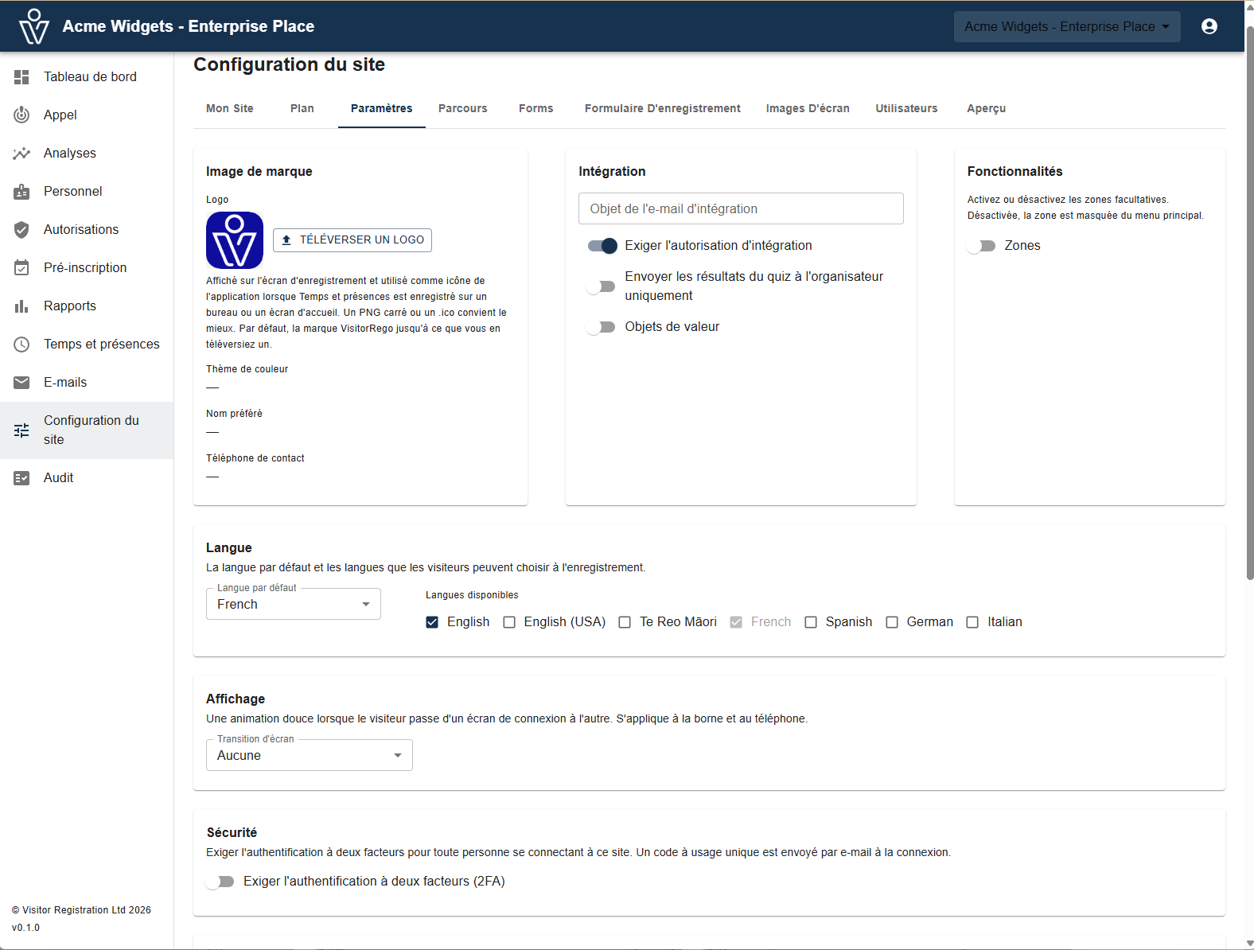Click the Objet de l'e-mail d'intégration field
This screenshot has height=950, width=1254.
(741, 208)
